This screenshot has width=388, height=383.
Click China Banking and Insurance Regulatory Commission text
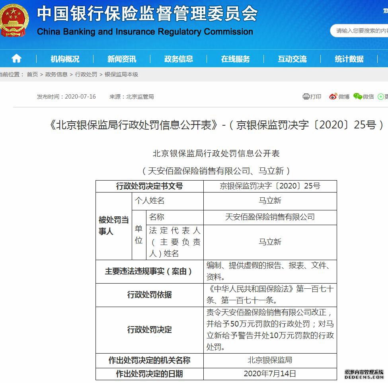(145, 32)
